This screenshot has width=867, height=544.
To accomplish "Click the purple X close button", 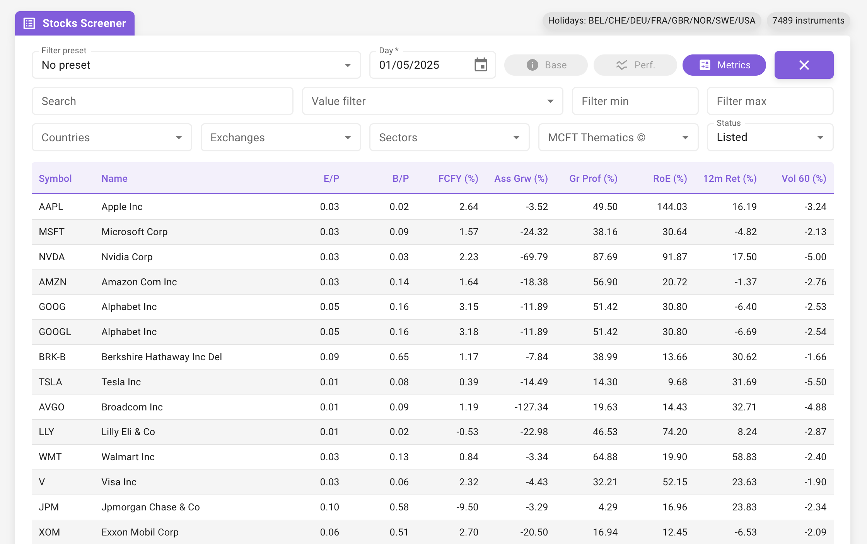I will (804, 65).
